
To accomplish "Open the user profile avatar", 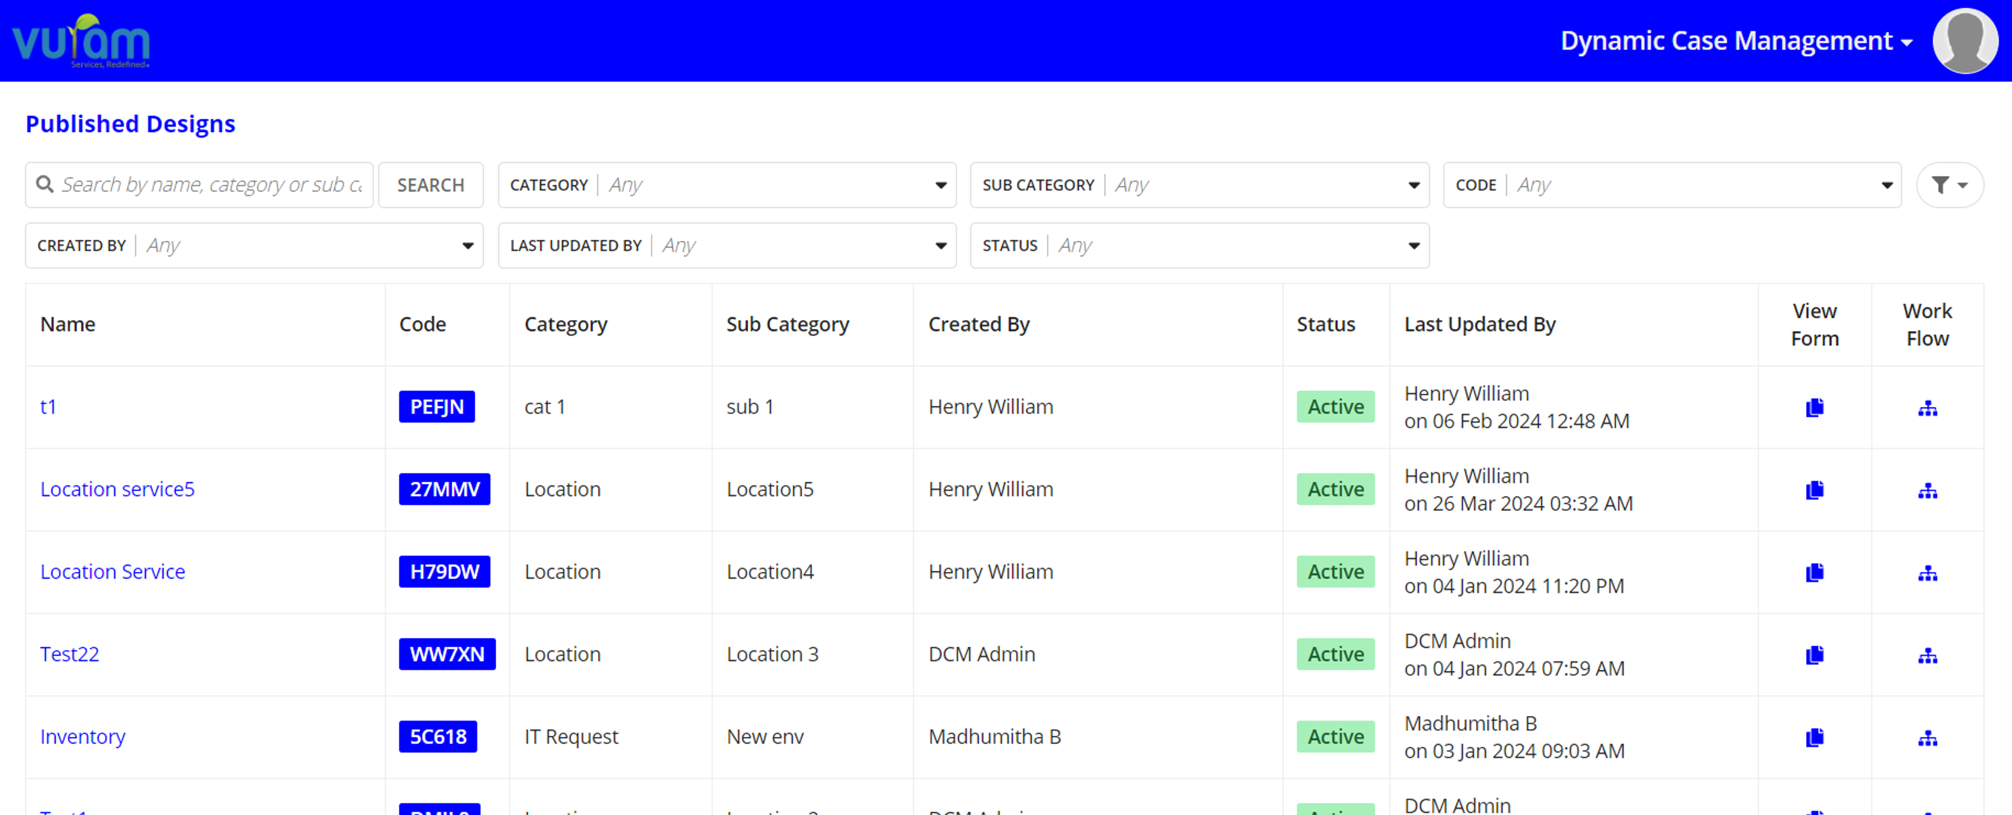I will tap(1965, 41).
